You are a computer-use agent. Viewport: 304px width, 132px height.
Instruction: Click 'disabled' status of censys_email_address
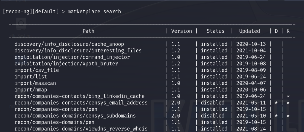[213, 103]
